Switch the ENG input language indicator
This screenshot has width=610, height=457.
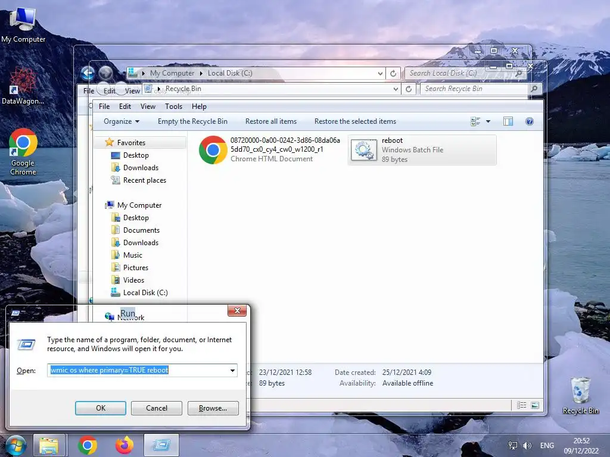click(547, 446)
